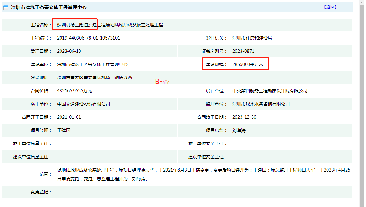Click the project number 2019-440306-78-01-10573101
366x207 pixels.
coord(89,38)
